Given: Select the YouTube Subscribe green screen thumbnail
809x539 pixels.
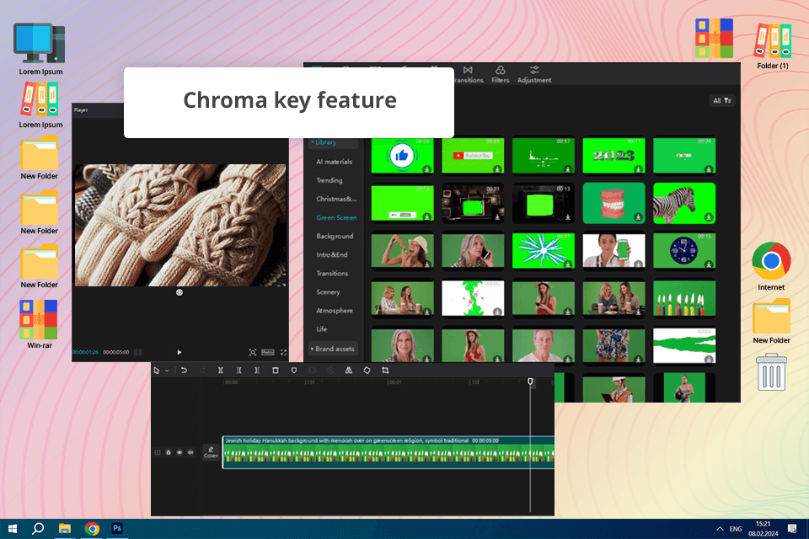Looking at the screenshot, I should 473,155.
